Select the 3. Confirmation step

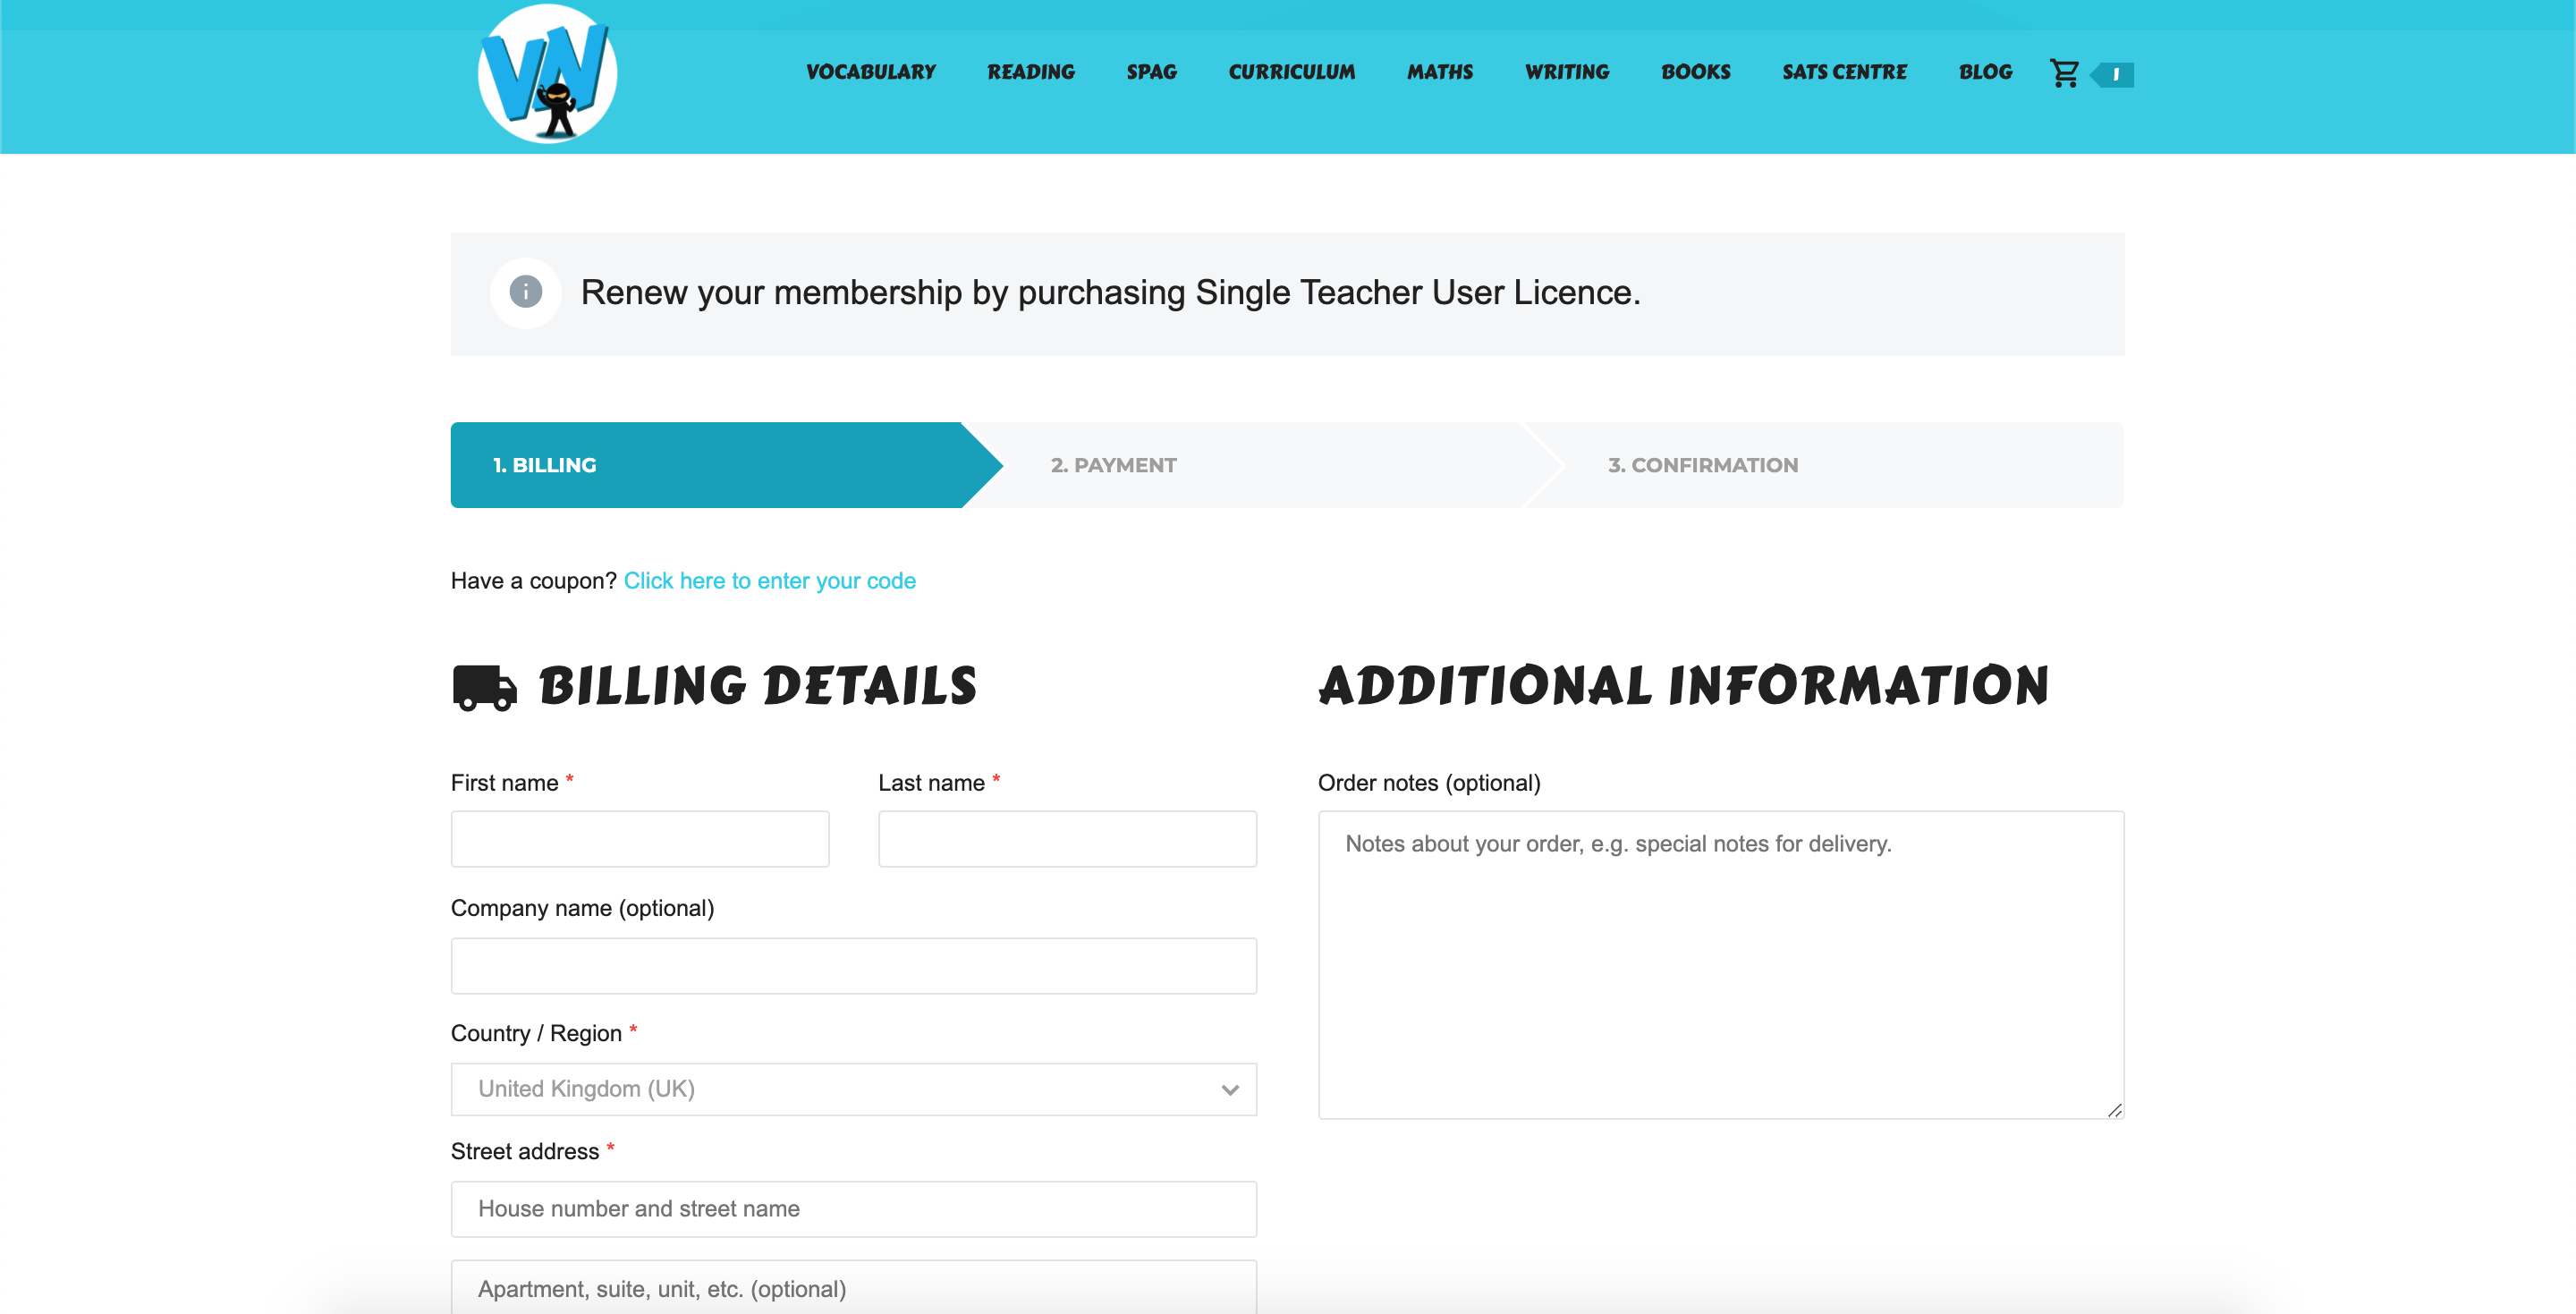(x=1824, y=465)
